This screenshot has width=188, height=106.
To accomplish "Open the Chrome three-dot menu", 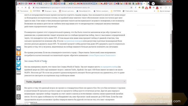I will click(169, 7).
